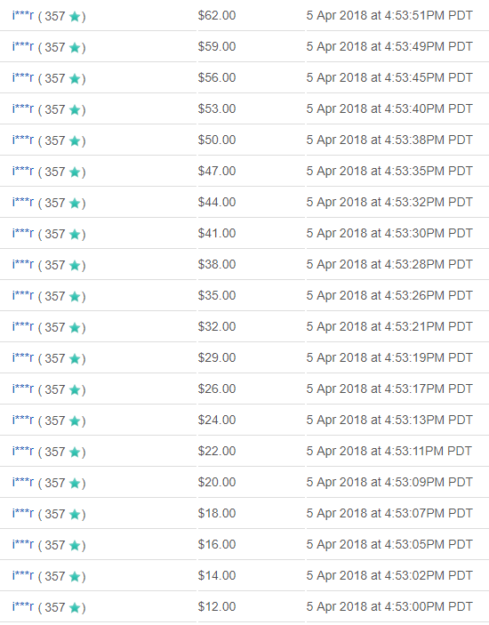Image resolution: width=489 pixels, height=625 pixels.
Task: Click feedback star icon in $59.00 row
Action: point(75,48)
